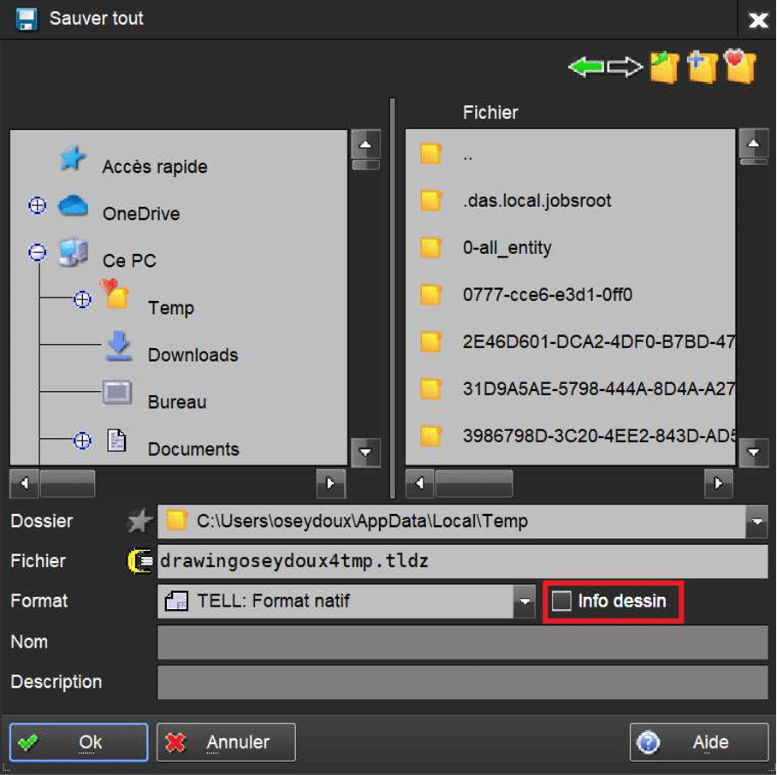
Task: Go forward with the white right arrow
Action: click(625, 67)
